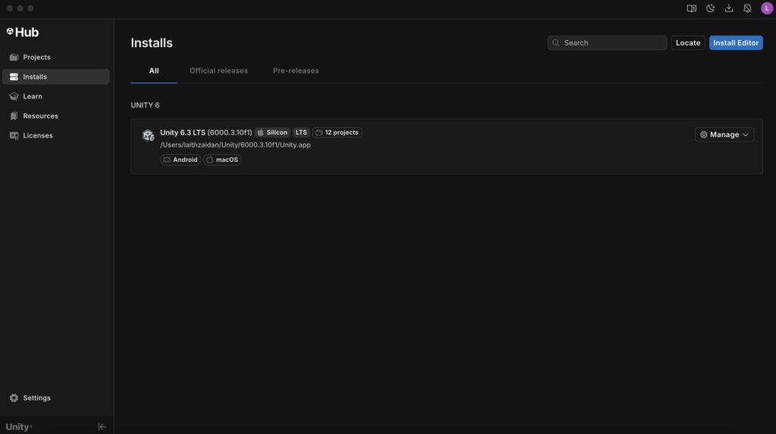Navigate to Resources in the sidebar
776x434 pixels.
coord(40,116)
